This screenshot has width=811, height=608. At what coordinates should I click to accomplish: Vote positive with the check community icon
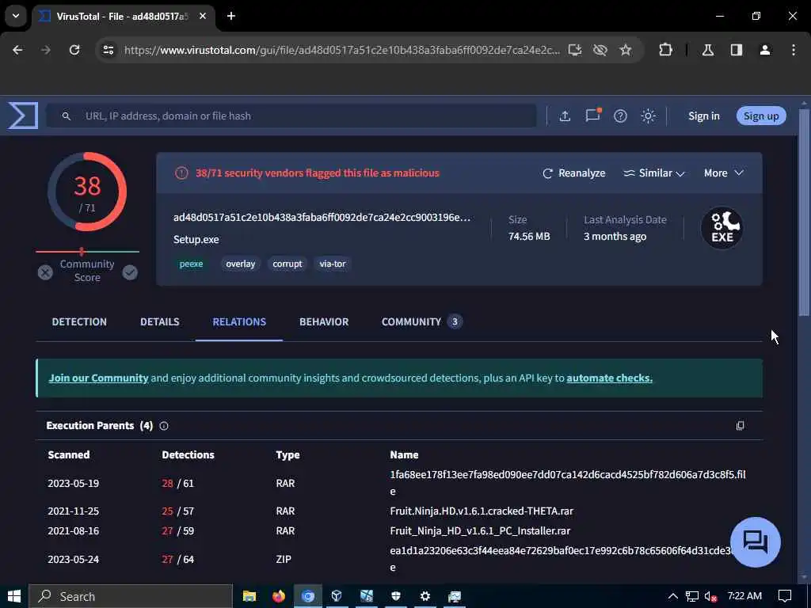coord(130,272)
